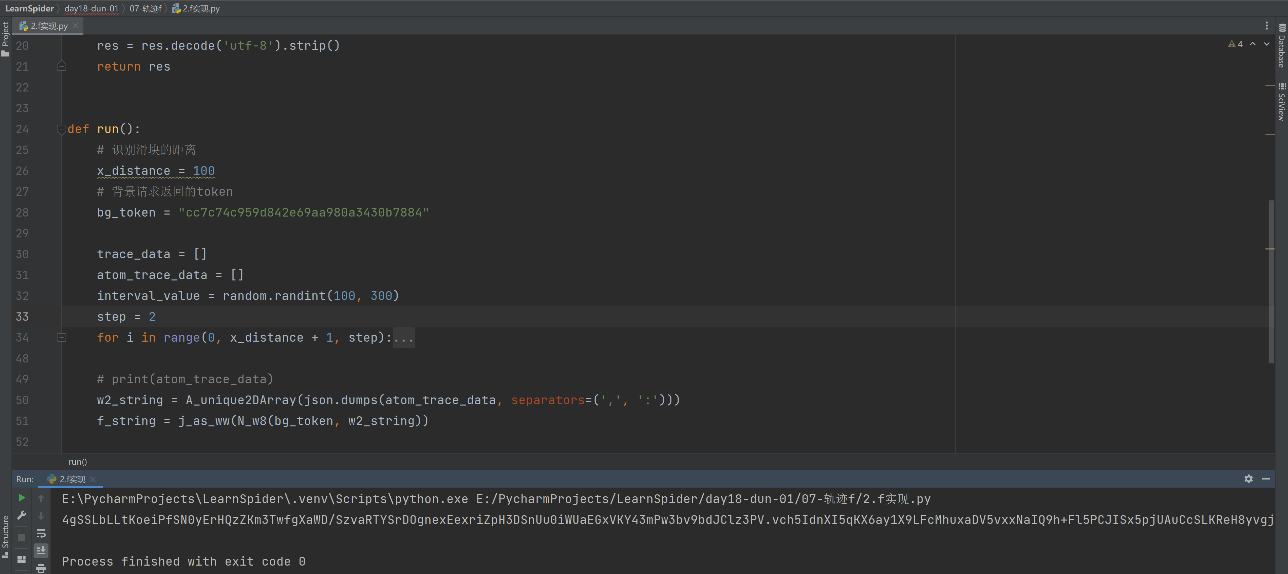Close the 2.f实现 Run tab
This screenshot has height=574, width=1288.
[93, 479]
